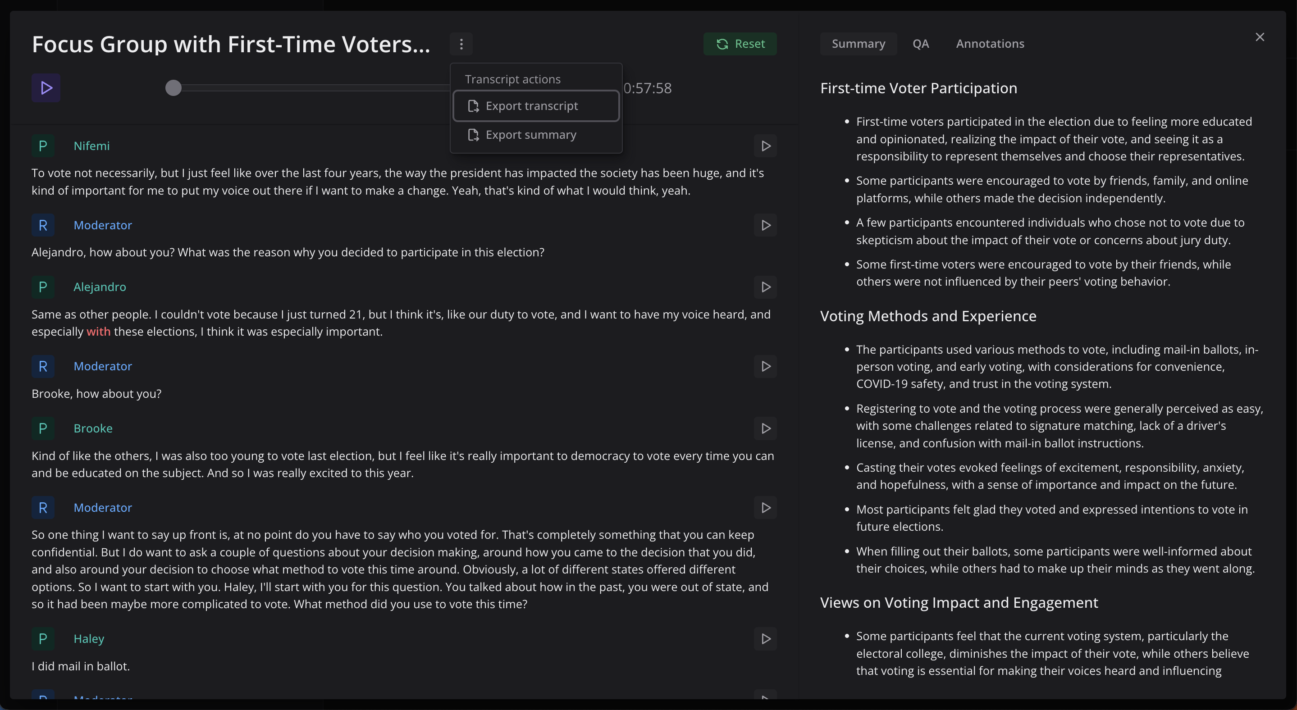Switch to the Annotations tab
The image size is (1297, 710).
click(990, 44)
